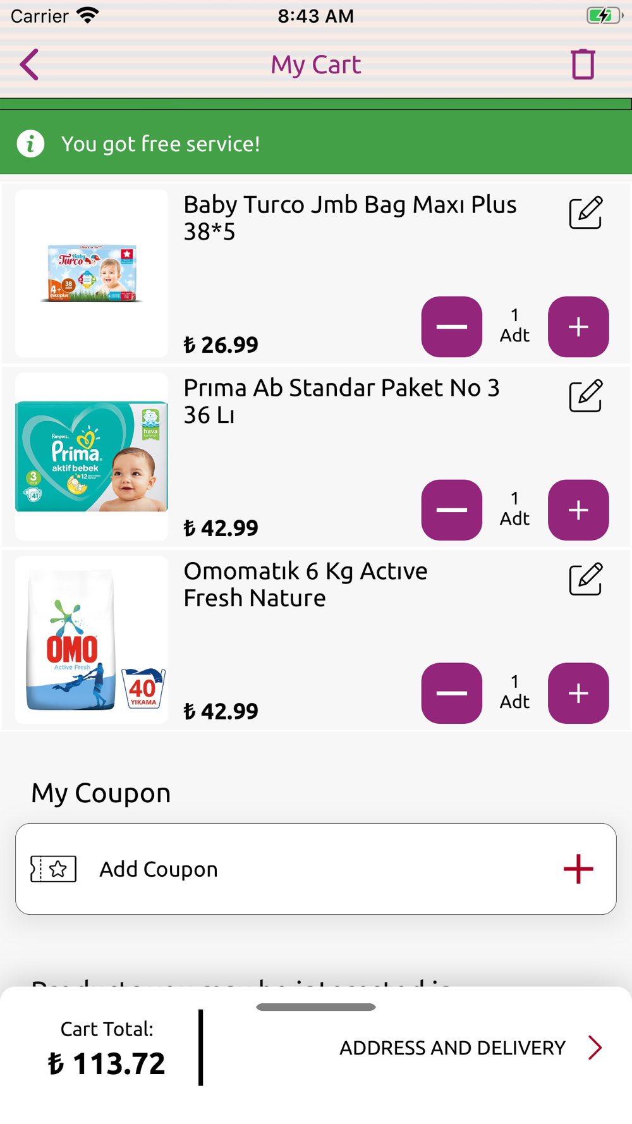This screenshot has height=1124, width=632.
Task: Increase Prima Ab Standar quantity
Action: (x=578, y=510)
